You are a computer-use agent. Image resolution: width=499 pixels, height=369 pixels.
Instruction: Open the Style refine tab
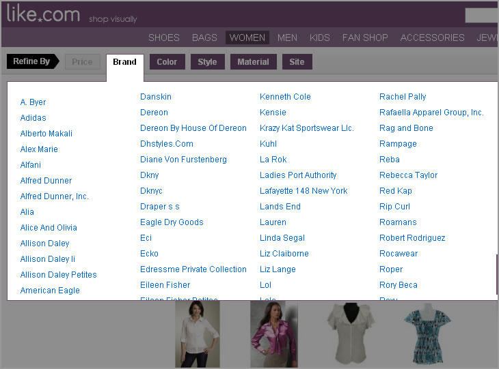pos(208,62)
